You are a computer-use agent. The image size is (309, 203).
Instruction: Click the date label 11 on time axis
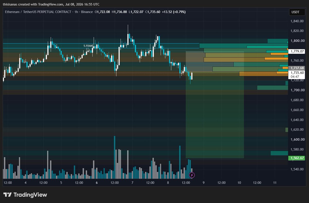(x=275, y=183)
